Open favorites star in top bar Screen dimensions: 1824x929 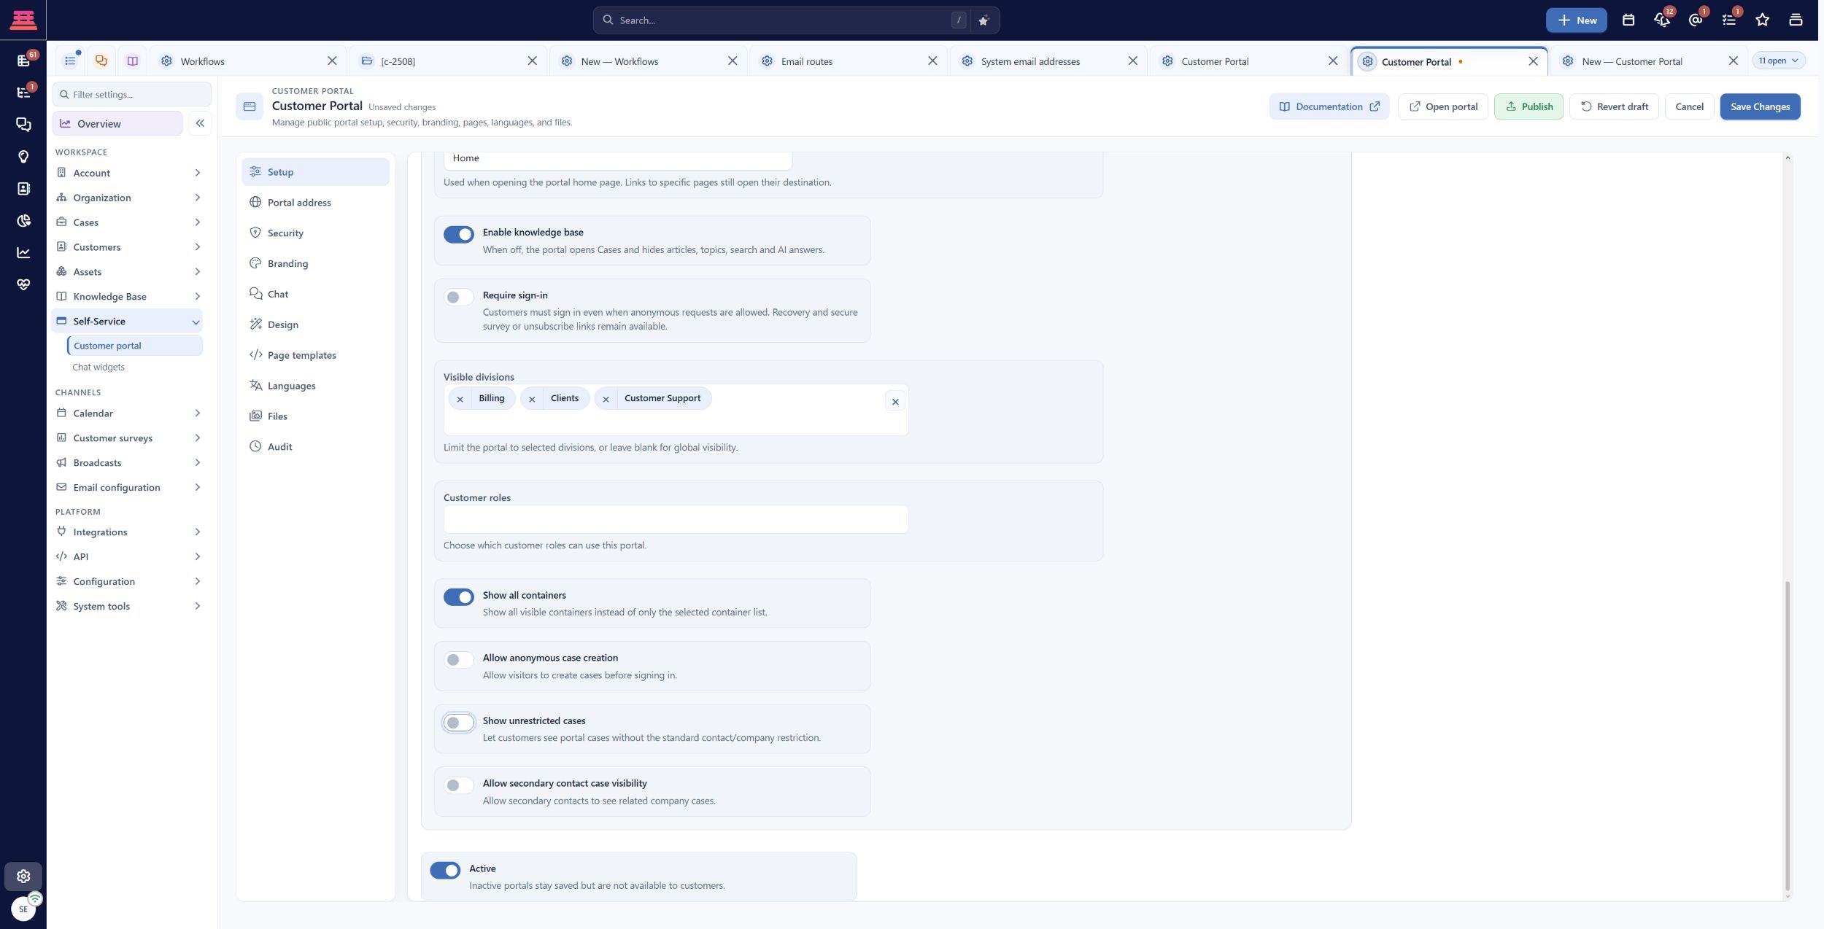(1762, 20)
